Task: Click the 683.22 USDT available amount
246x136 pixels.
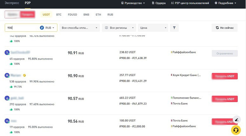Action: coord(127,98)
